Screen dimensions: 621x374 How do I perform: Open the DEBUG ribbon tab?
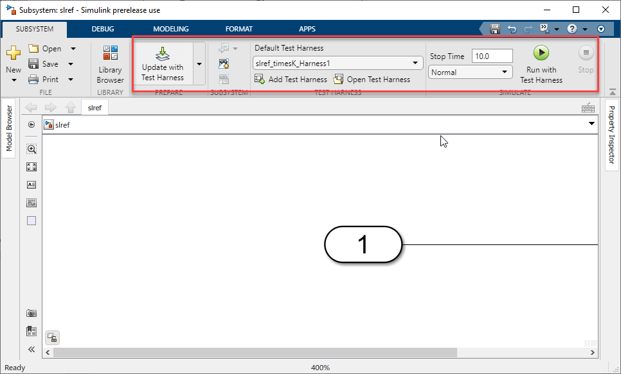point(103,29)
